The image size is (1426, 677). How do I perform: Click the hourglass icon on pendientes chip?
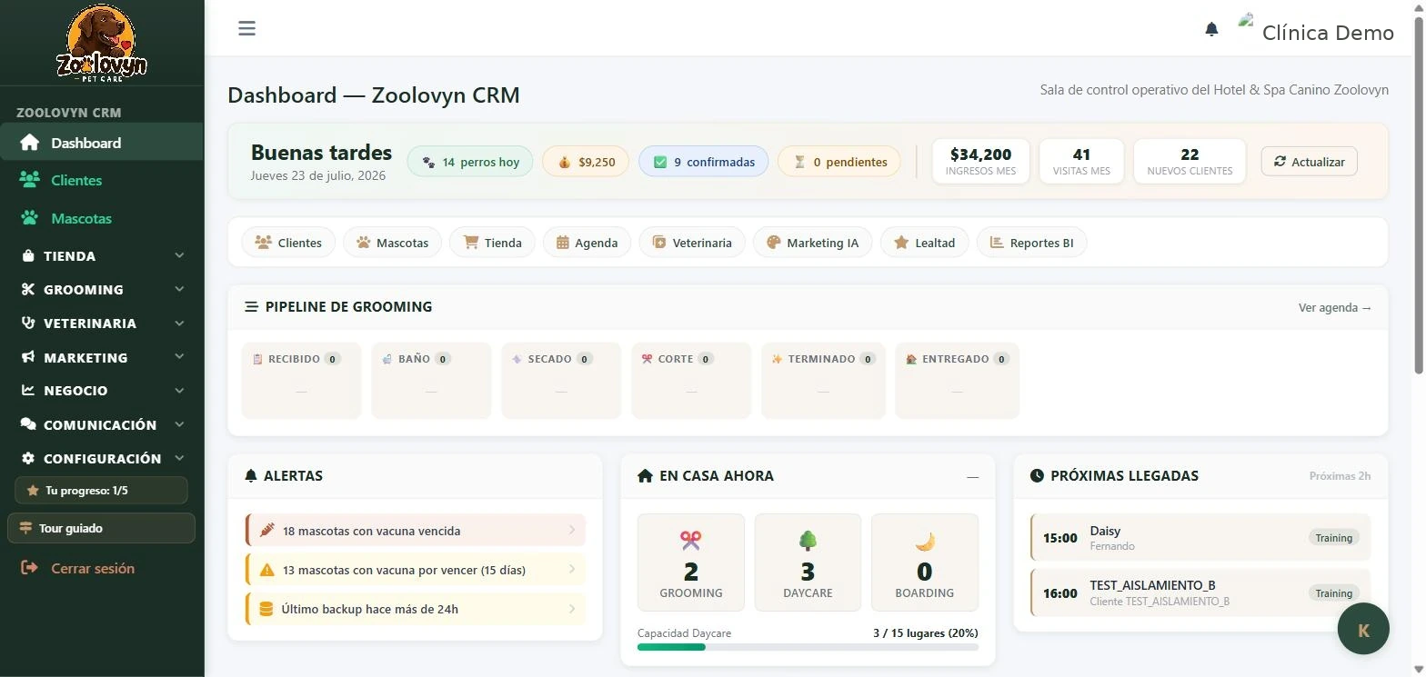point(799,163)
